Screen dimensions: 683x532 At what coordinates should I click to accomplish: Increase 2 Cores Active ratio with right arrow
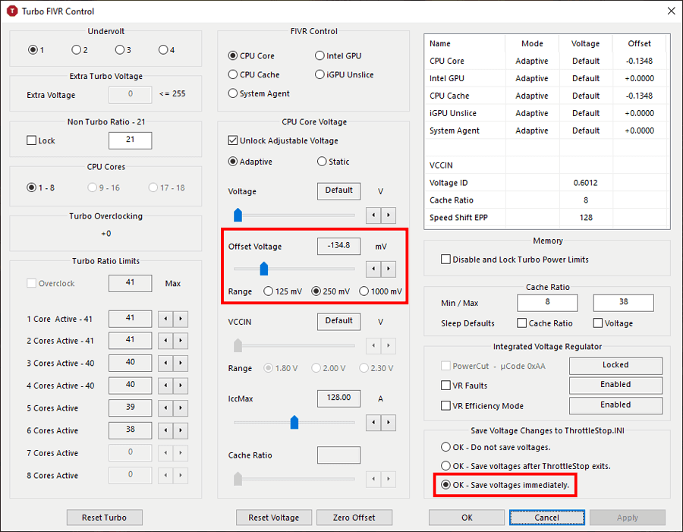click(x=181, y=341)
